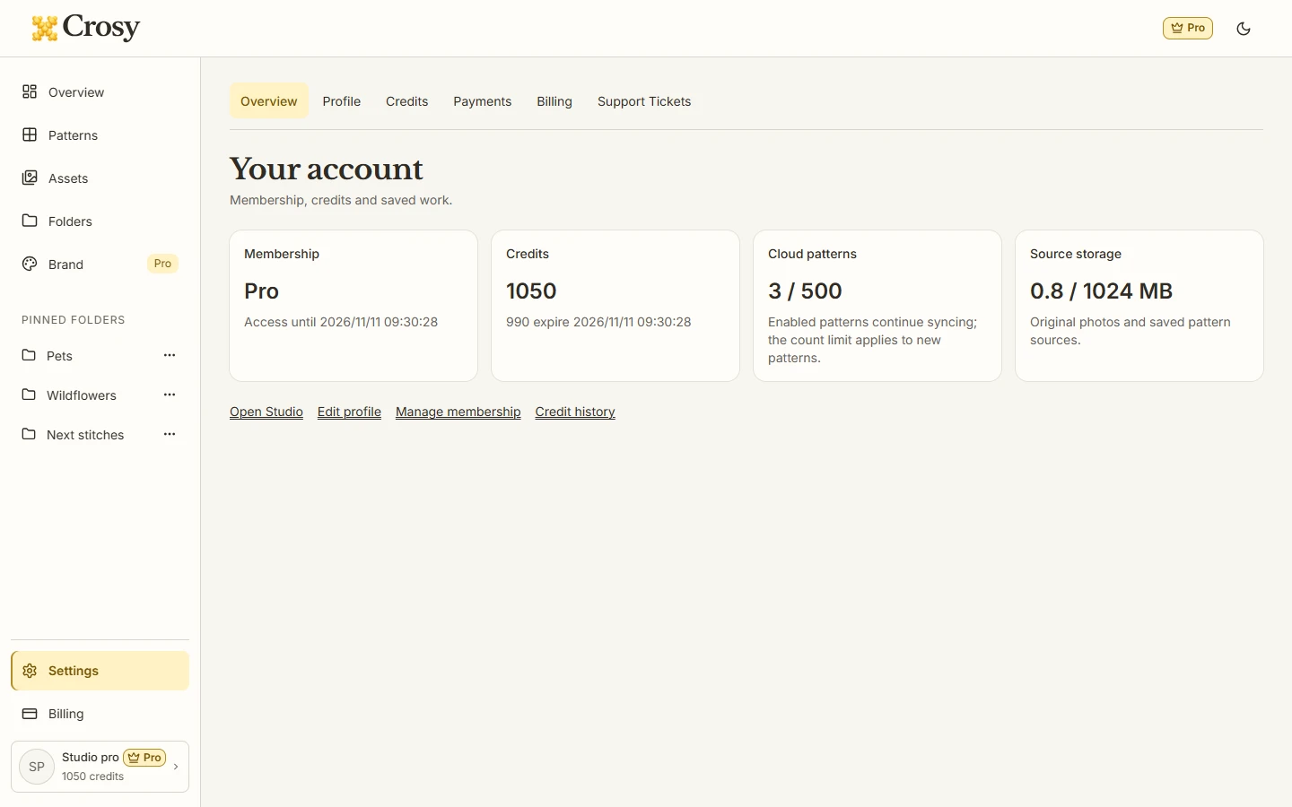This screenshot has height=807, width=1292.
Task: Switch to the Overview tab
Action: [269, 101]
